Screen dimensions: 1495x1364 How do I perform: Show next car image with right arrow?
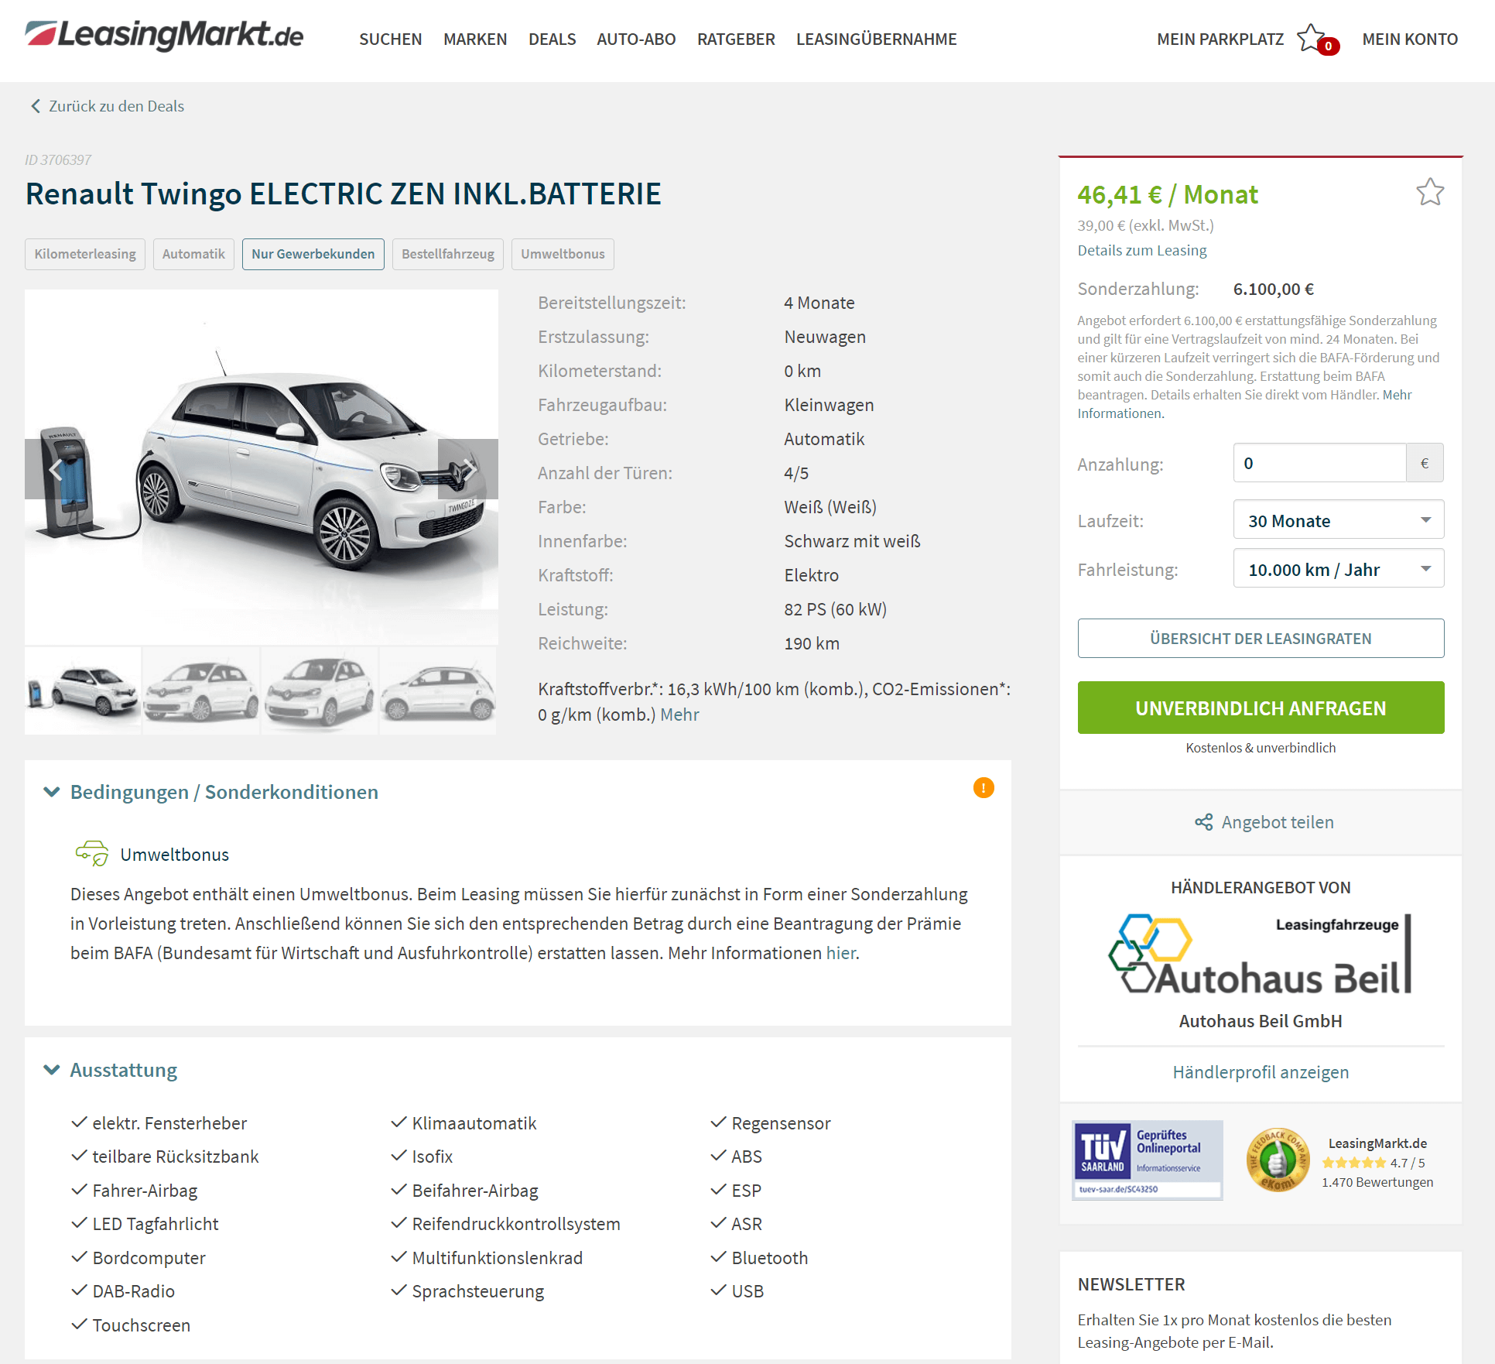click(x=468, y=469)
